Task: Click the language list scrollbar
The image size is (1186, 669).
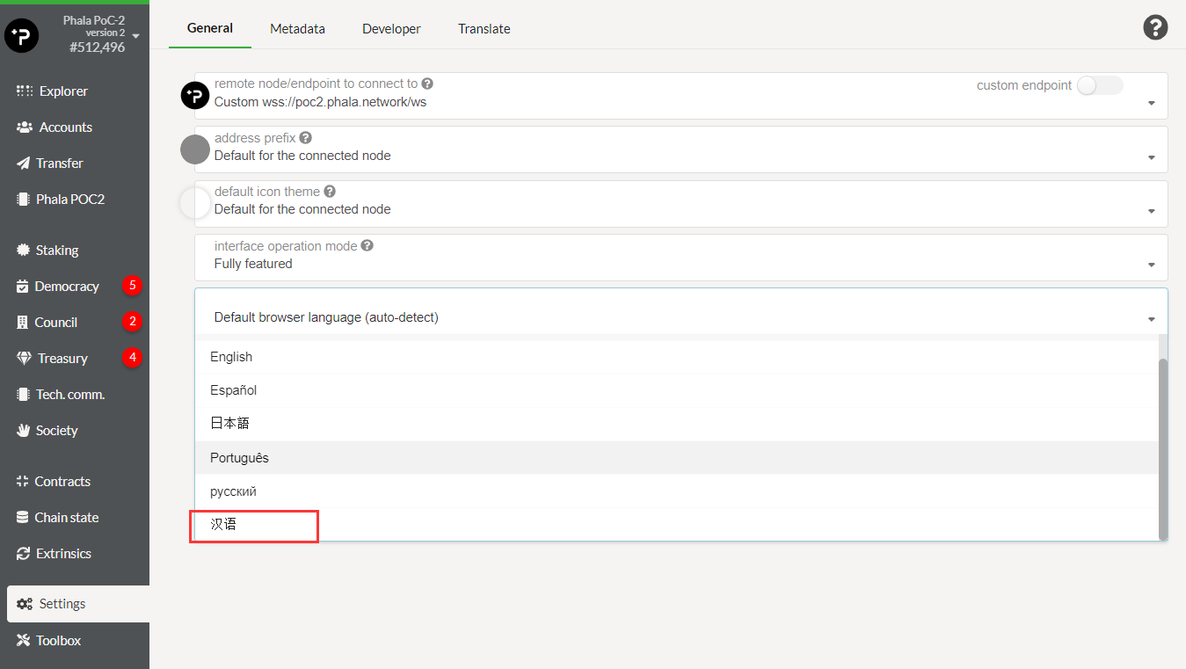Action: tap(1163, 448)
